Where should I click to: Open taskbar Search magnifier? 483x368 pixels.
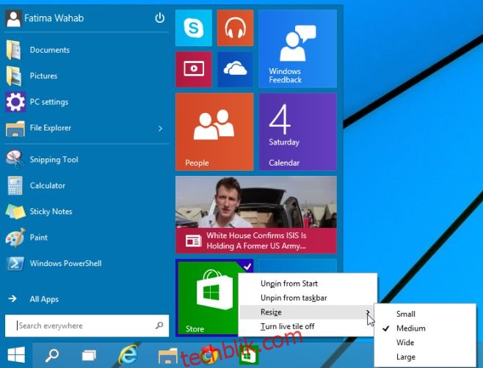51,356
